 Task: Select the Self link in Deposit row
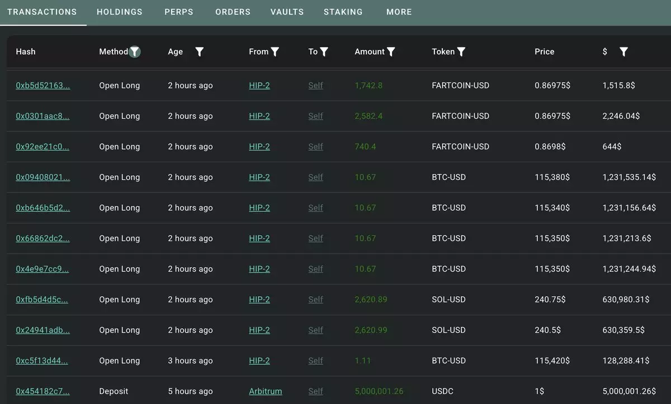click(316, 391)
